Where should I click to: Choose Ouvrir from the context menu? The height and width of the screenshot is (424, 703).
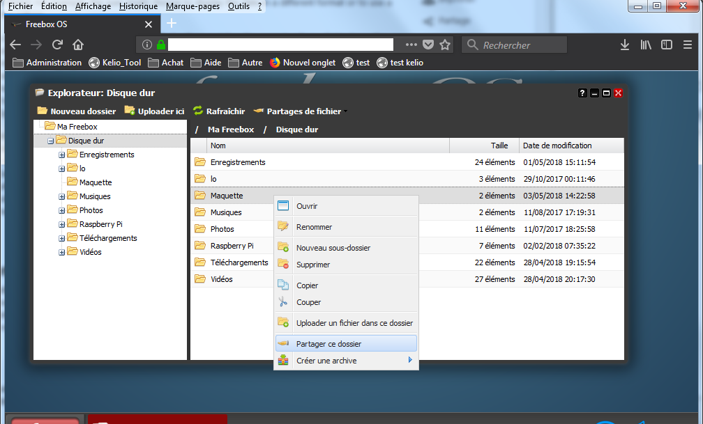[x=346, y=206]
